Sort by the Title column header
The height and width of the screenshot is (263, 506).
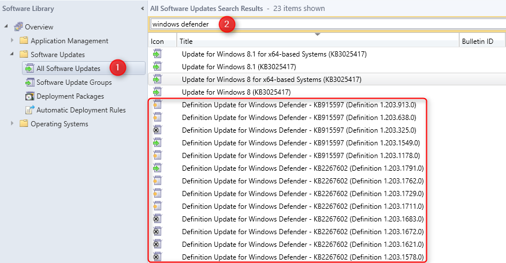pos(318,42)
